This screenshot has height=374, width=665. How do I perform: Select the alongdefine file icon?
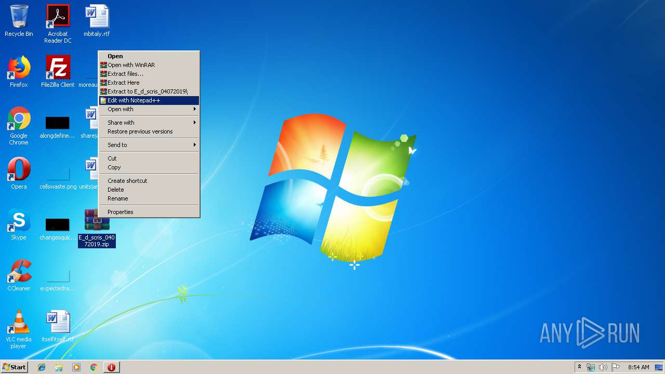tap(58, 128)
